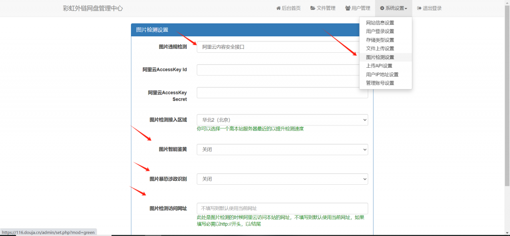This screenshot has height=236, width=510.
Task: Select 用户IP地址设置 from the menu
Action: pyautogui.click(x=385, y=75)
